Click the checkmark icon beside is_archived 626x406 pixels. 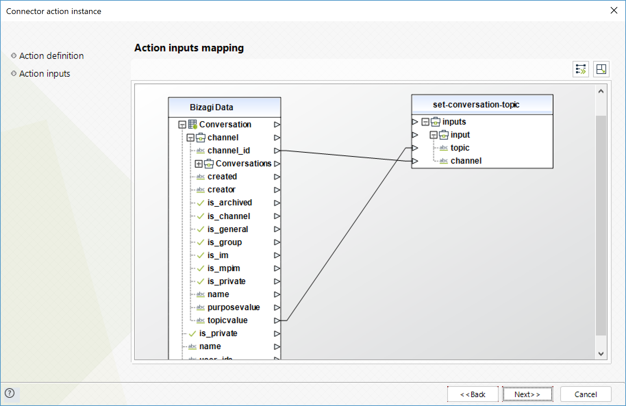201,203
